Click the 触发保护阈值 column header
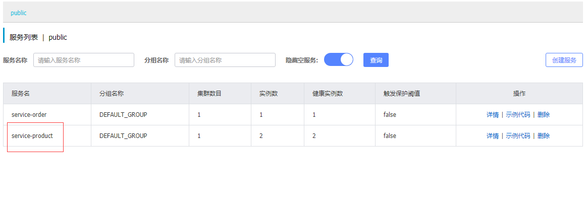Screen dimensions: 586x214 pyautogui.click(x=402, y=94)
